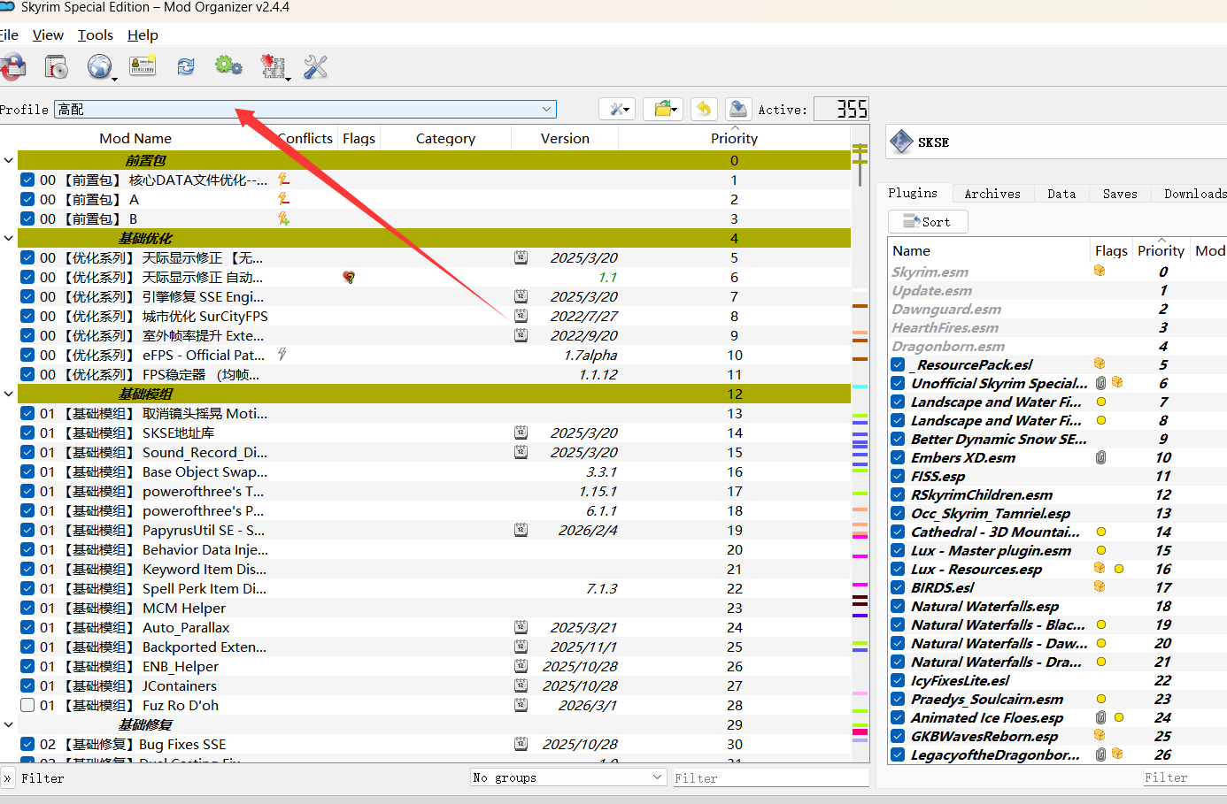
Task: Open executables editor green gears icon
Action: click(x=228, y=66)
